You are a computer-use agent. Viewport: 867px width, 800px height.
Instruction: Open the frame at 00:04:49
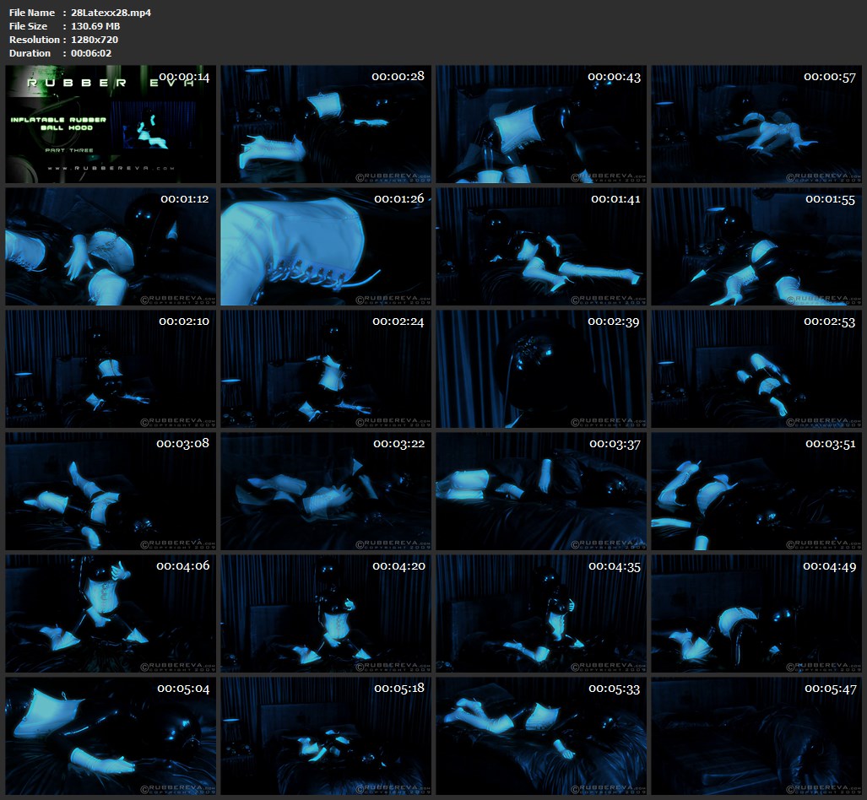point(756,614)
